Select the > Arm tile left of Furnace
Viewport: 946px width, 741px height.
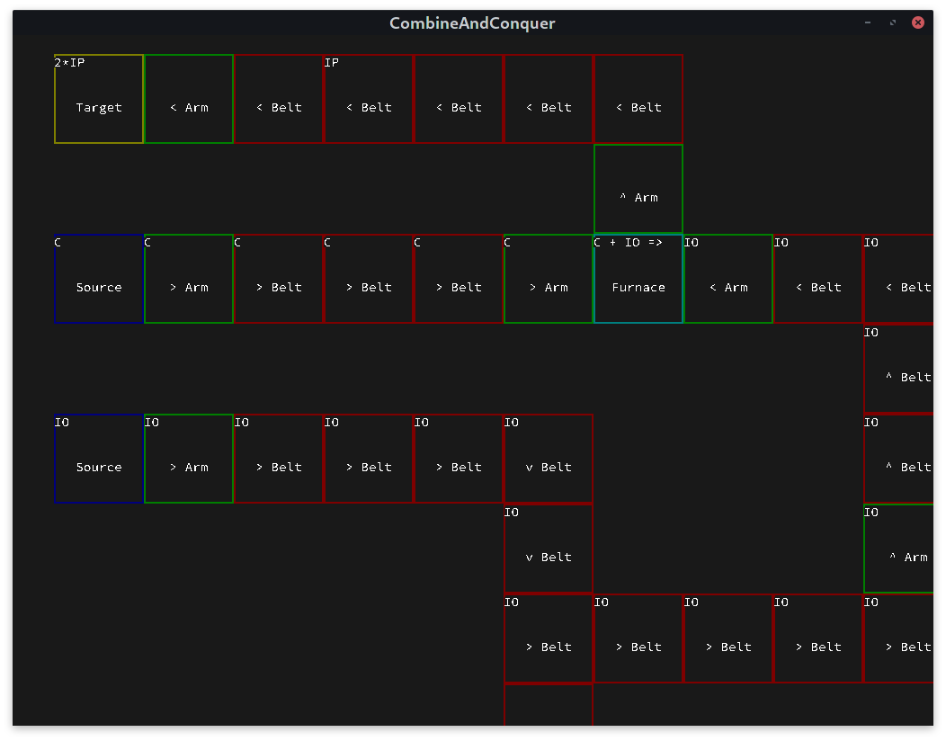[x=549, y=279]
